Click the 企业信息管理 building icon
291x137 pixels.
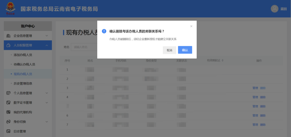(8, 36)
